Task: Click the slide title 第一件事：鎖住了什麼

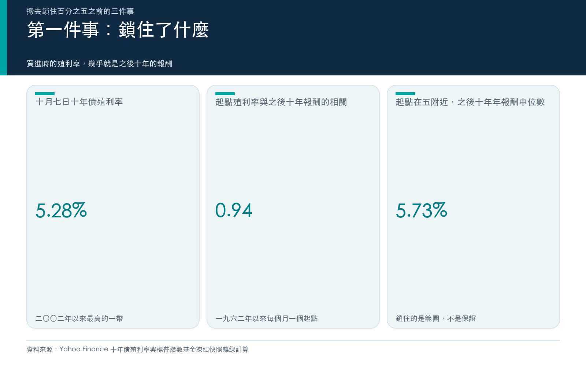Action: [118, 30]
